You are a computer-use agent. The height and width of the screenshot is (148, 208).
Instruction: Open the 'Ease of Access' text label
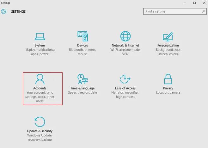click(x=125, y=88)
